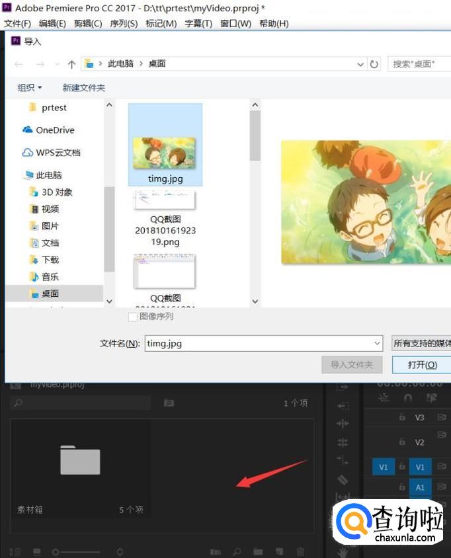The width and height of the screenshot is (451, 558).
Task: Click file list scroll down arrow
Action: pos(255,301)
